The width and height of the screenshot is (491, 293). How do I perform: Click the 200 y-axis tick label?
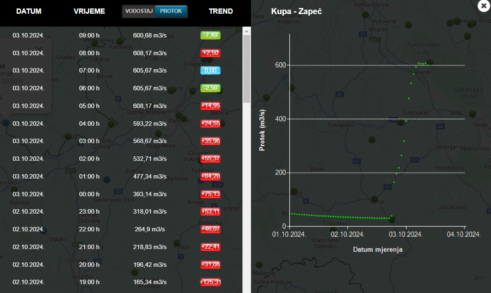tap(281, 172)
